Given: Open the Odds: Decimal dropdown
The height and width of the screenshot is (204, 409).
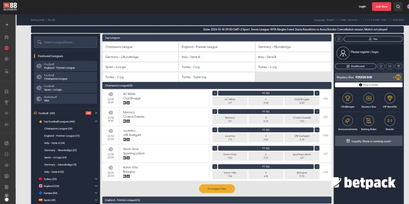Looking at the screenshot, I should coord(349,20).
